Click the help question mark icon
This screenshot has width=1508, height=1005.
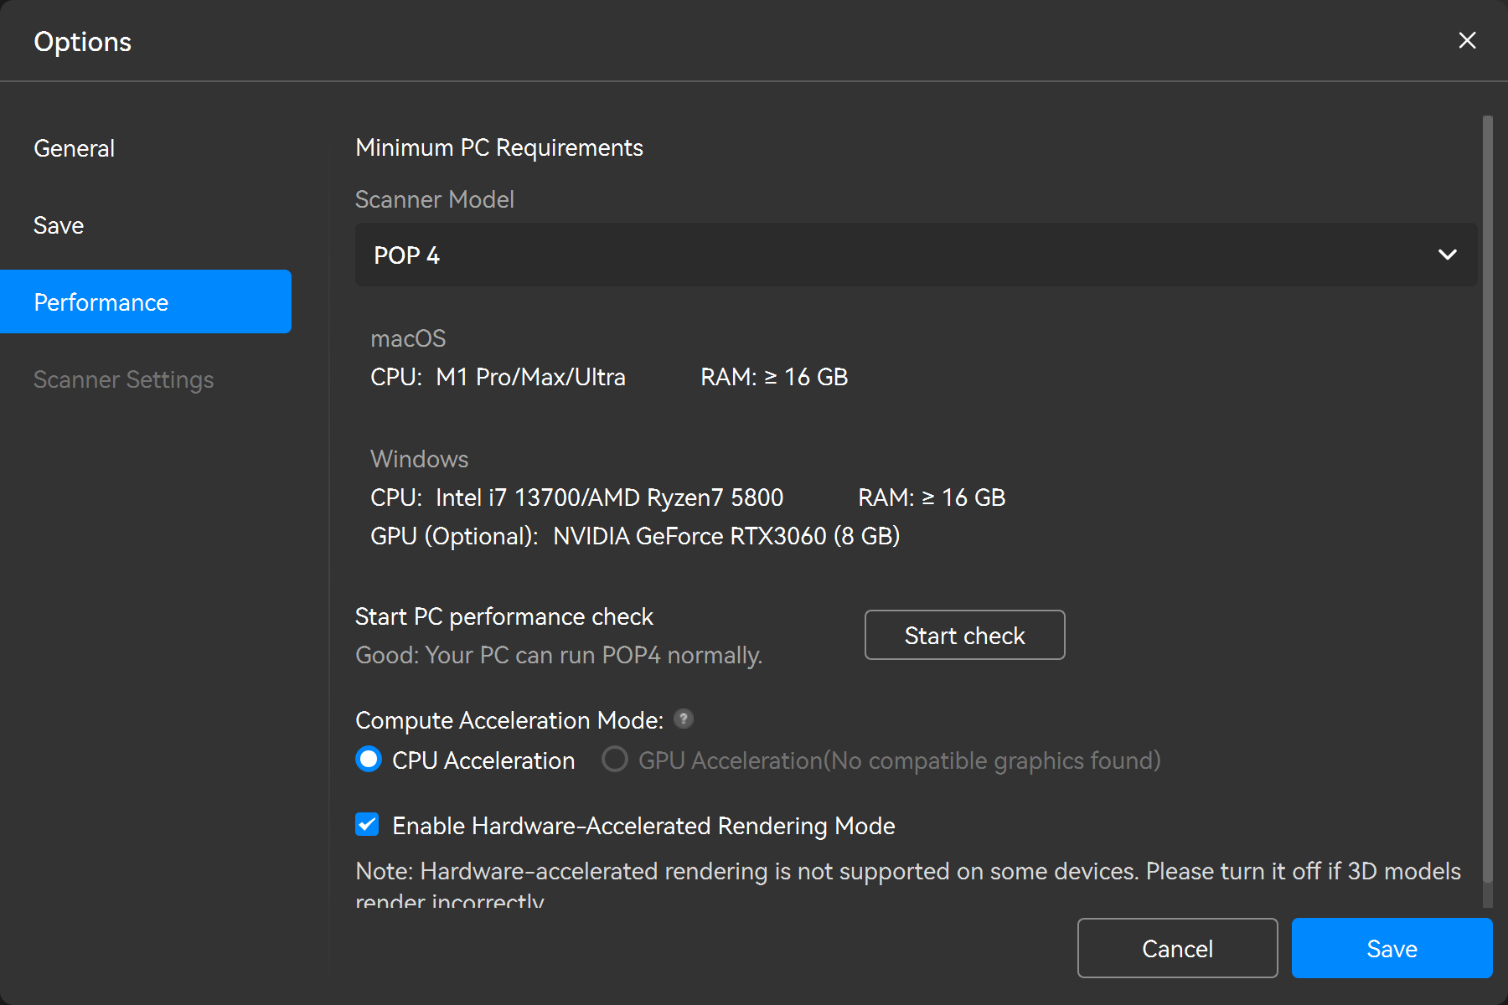point(684,719)
